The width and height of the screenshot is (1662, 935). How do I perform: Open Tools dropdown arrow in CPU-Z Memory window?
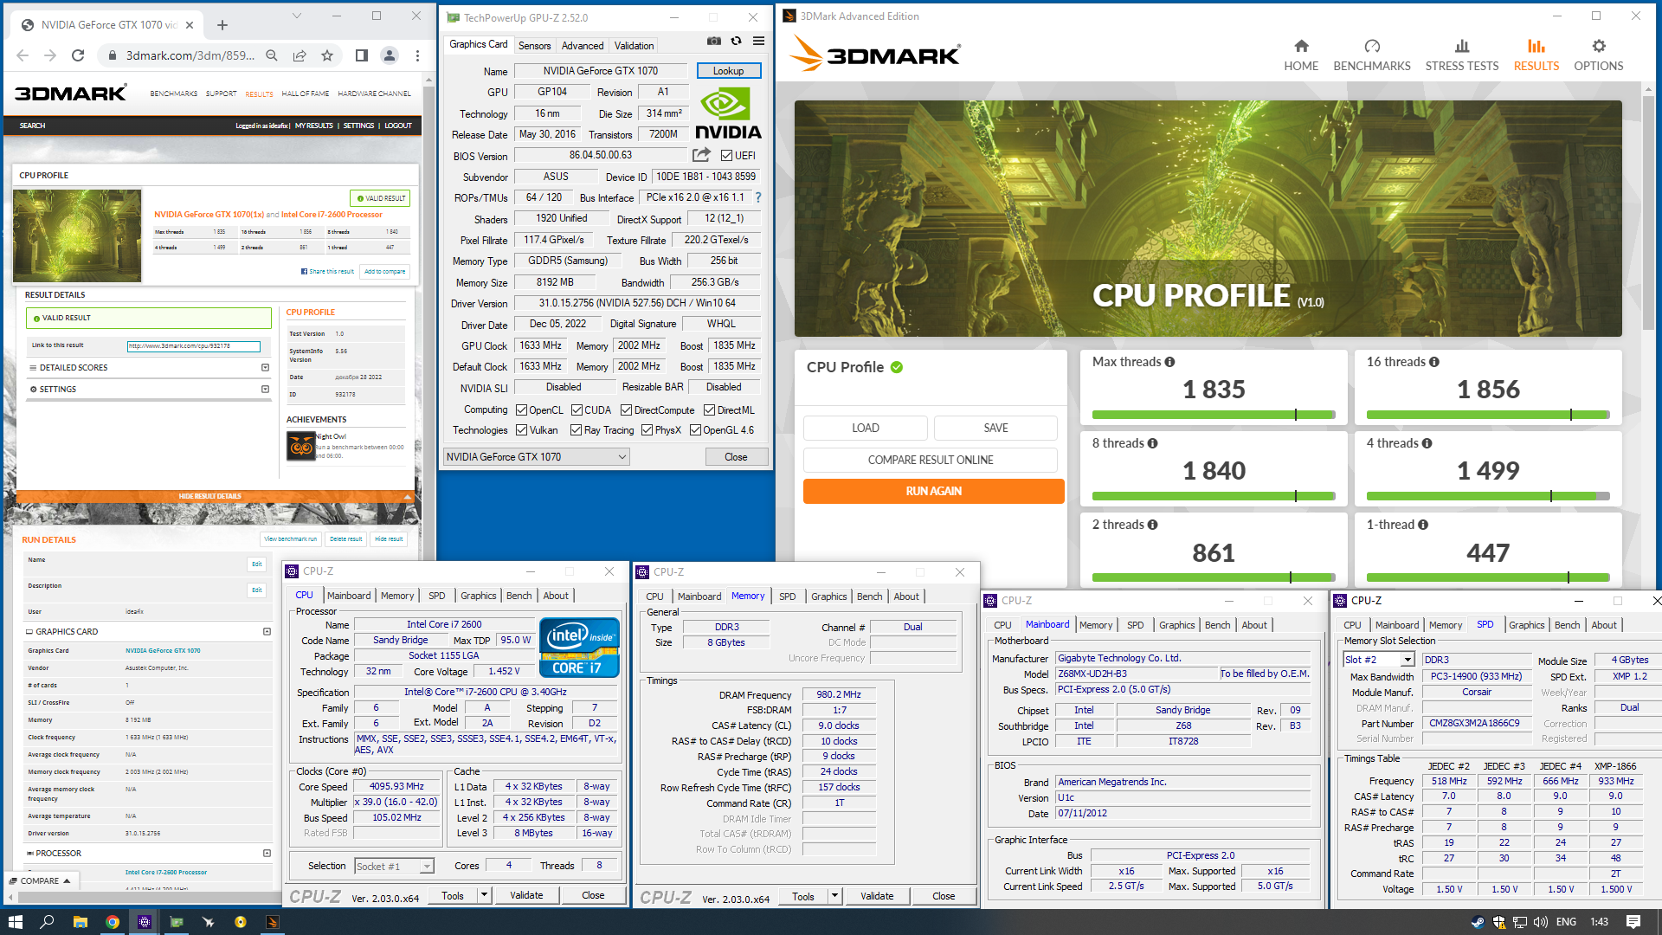[x=834, y=896]
